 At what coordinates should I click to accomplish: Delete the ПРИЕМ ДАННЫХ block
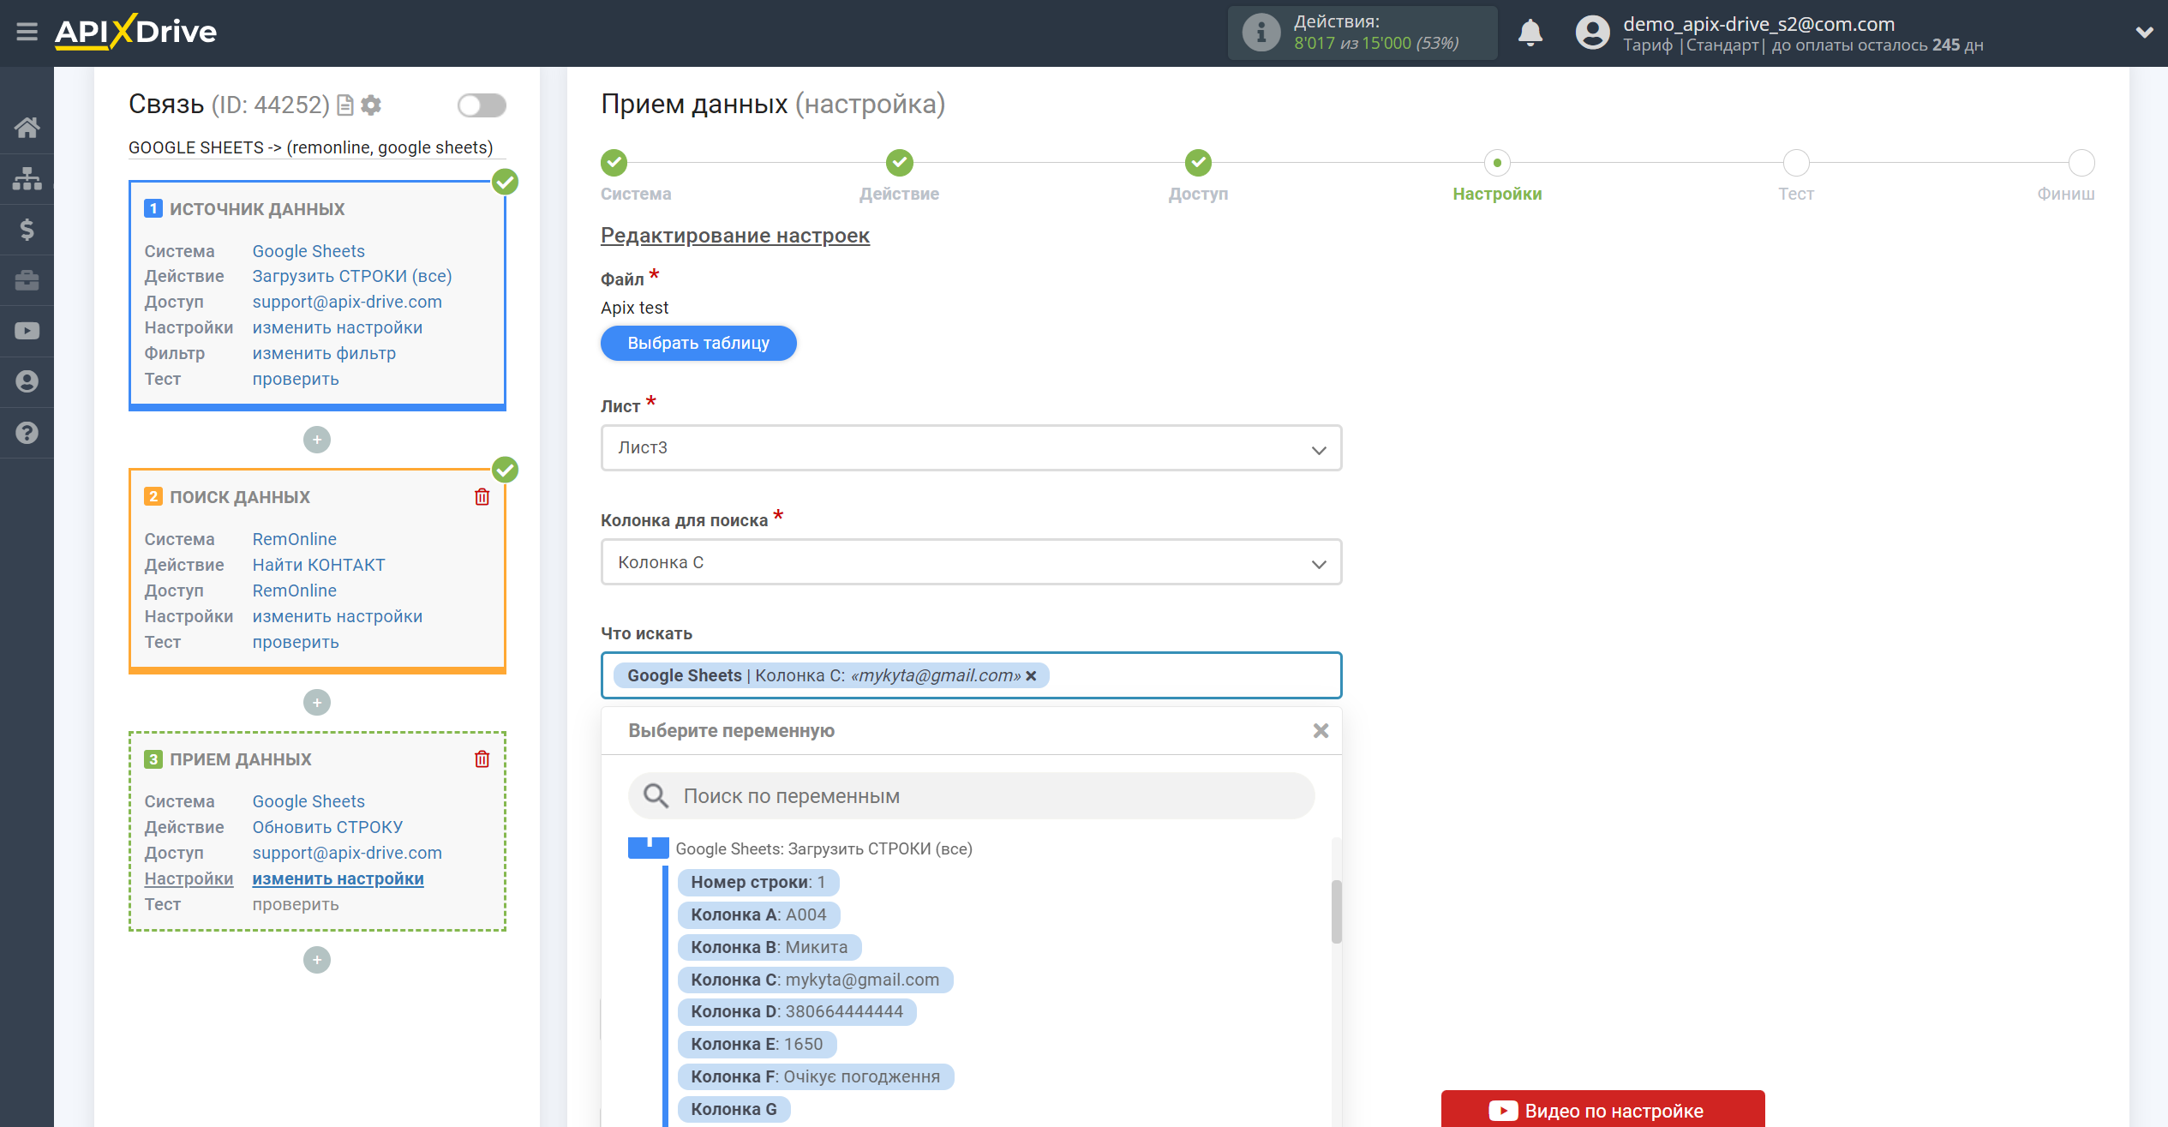(x=482, y=759)
